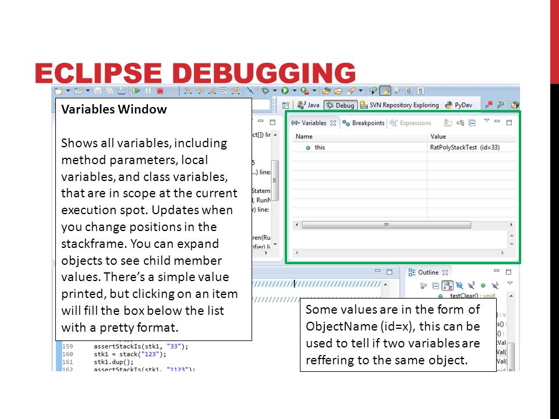Screen dimensions: 559x419
Task: Switch to SVN Repository Exploring perspective
Action: (x=399, y=105)
